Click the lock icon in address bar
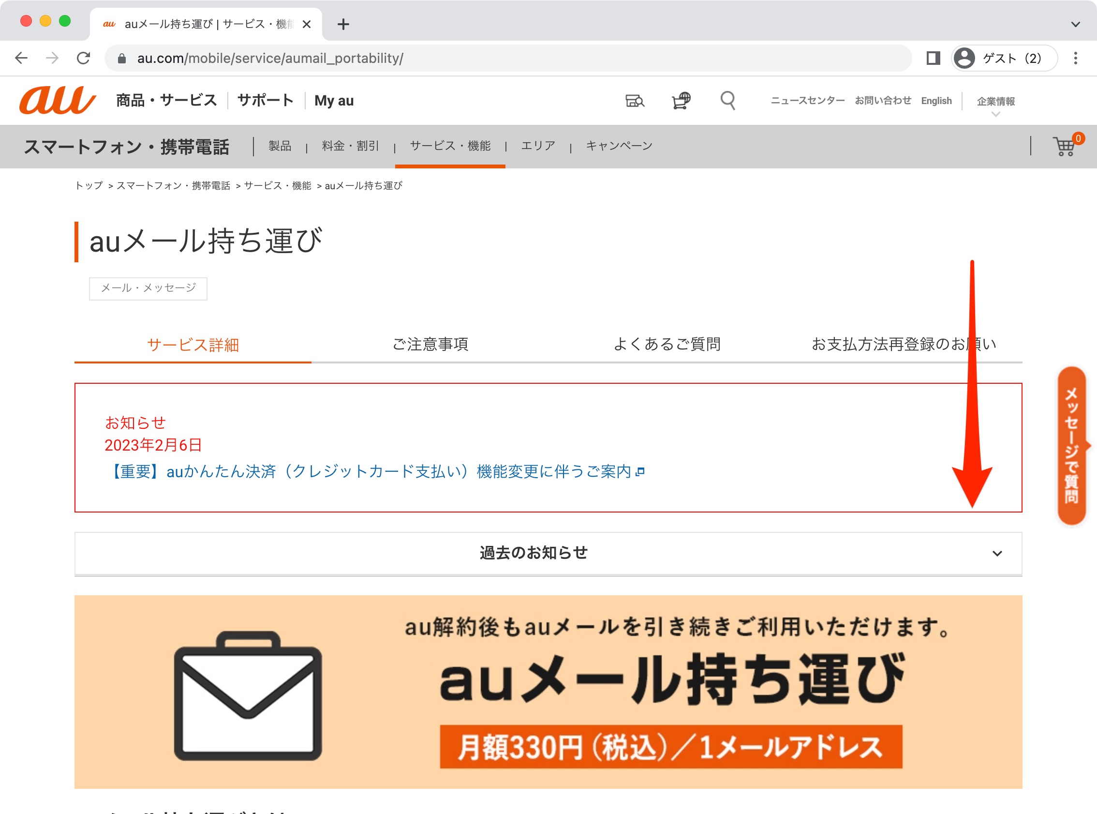 [121, 59]
